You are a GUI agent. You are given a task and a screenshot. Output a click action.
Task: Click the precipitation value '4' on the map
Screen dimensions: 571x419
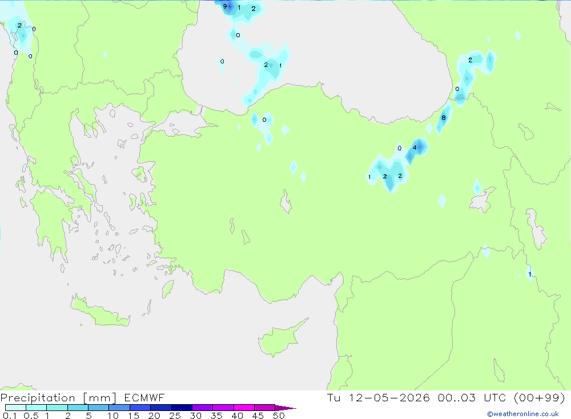pyautogui.click(x=415, y=147)
